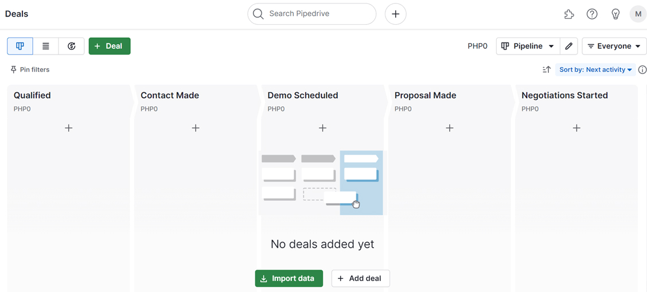Screen dimensions: 647x292
Task: Switch to forecast view
Action: click(x=72, y=46)
